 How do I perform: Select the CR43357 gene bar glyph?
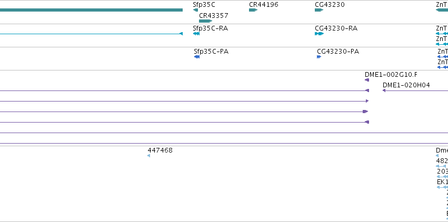[205, 21]
